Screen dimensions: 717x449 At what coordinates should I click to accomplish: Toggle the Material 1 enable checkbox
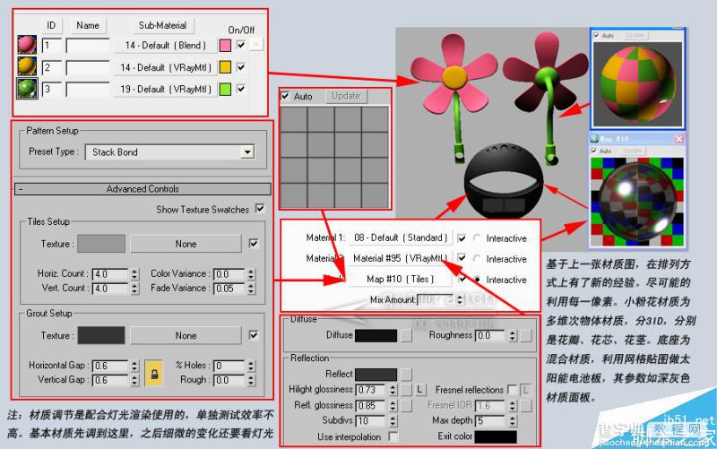pyautogui.click(x=462, y=237)
